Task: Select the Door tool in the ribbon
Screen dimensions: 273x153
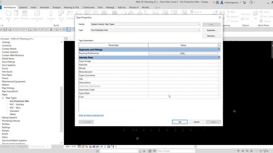Action: click(x=16, y=15)
